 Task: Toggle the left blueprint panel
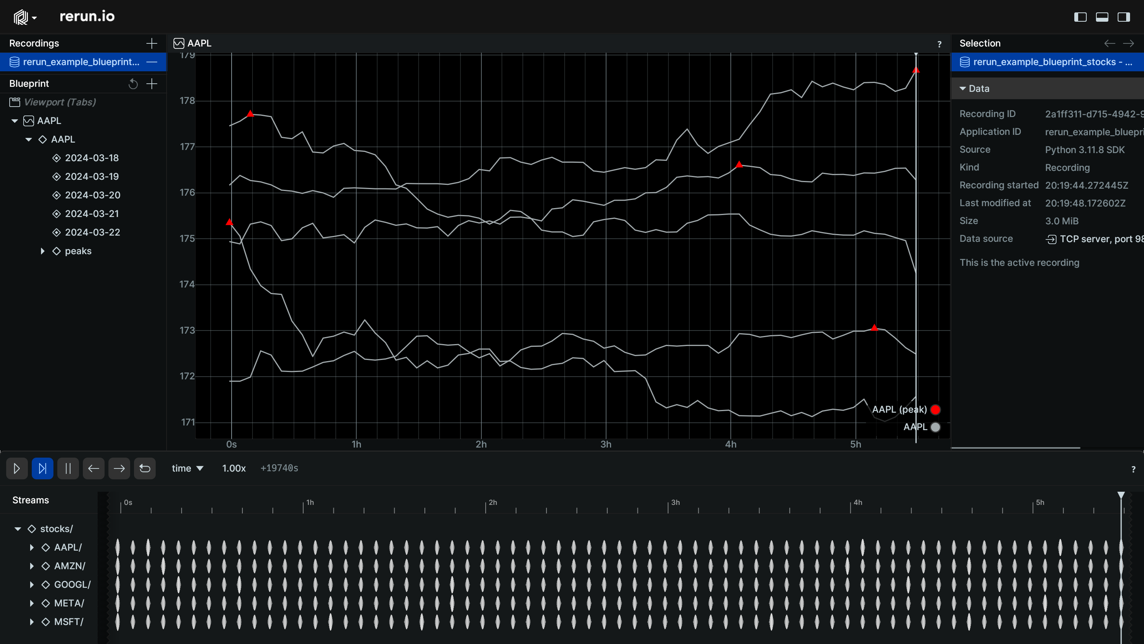coord(1080,17)
